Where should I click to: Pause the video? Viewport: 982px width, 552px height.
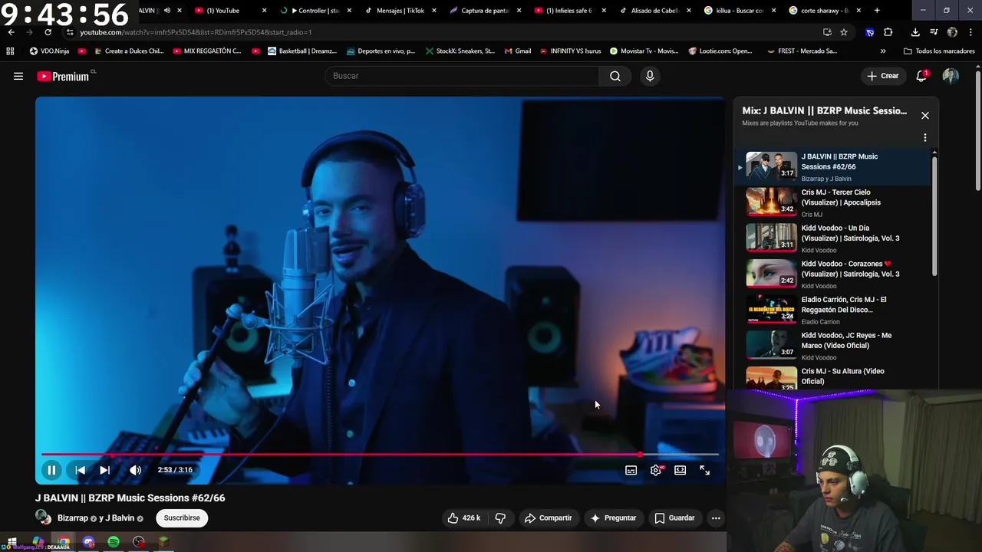coord(51,470)
